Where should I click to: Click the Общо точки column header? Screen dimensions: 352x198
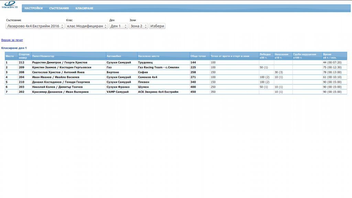pos(200,56)
